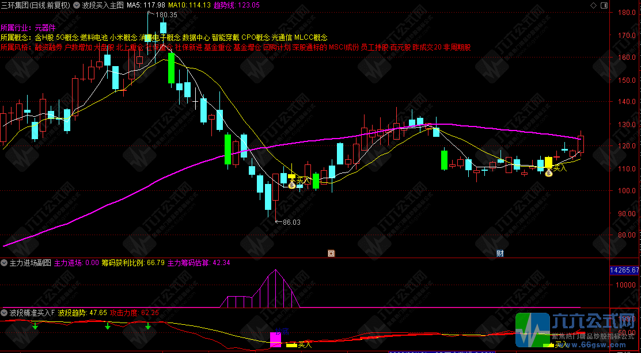641x353 pixels.
Task: Click the magenta 抄底 bar in the bottom panel
Action: tap(275, 340)
